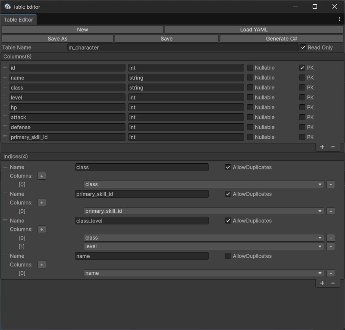The image size is (345, 330).
Task: Click the Save As button
Action: coord(57,39)
